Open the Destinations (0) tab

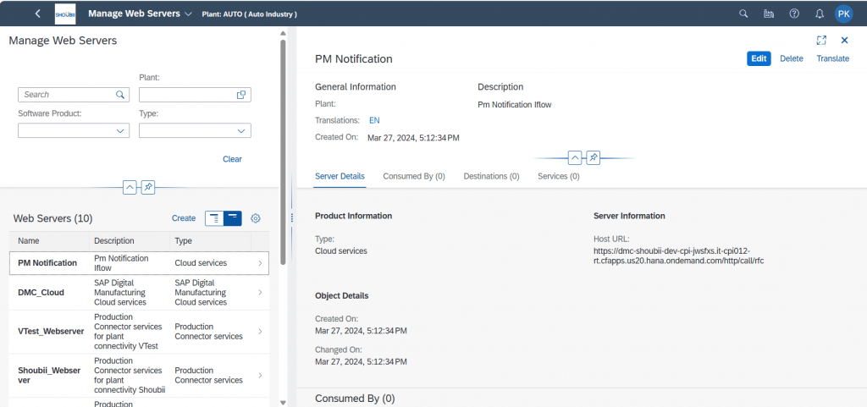coord(491,176)
